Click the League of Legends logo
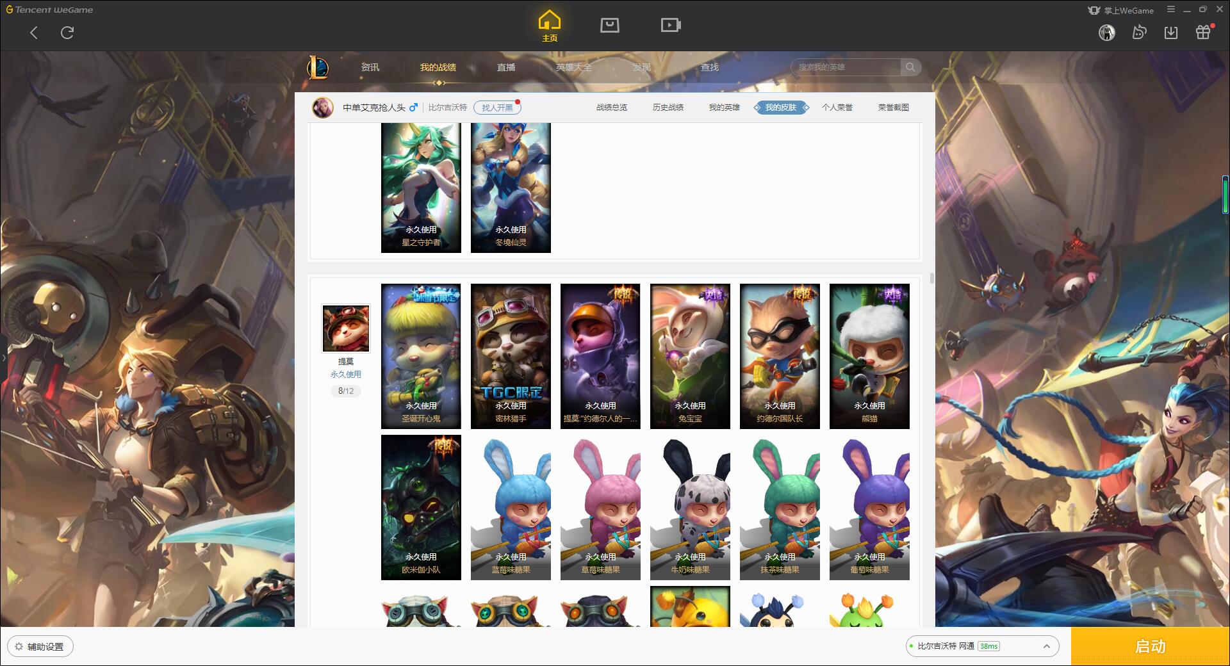The image size is (1230, 666). [318, 67]
